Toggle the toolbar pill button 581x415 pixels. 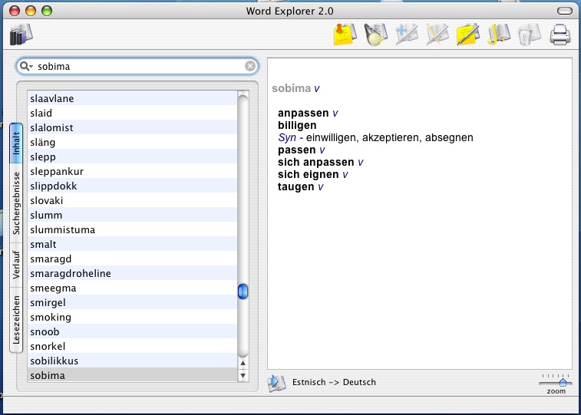(565, 11)
